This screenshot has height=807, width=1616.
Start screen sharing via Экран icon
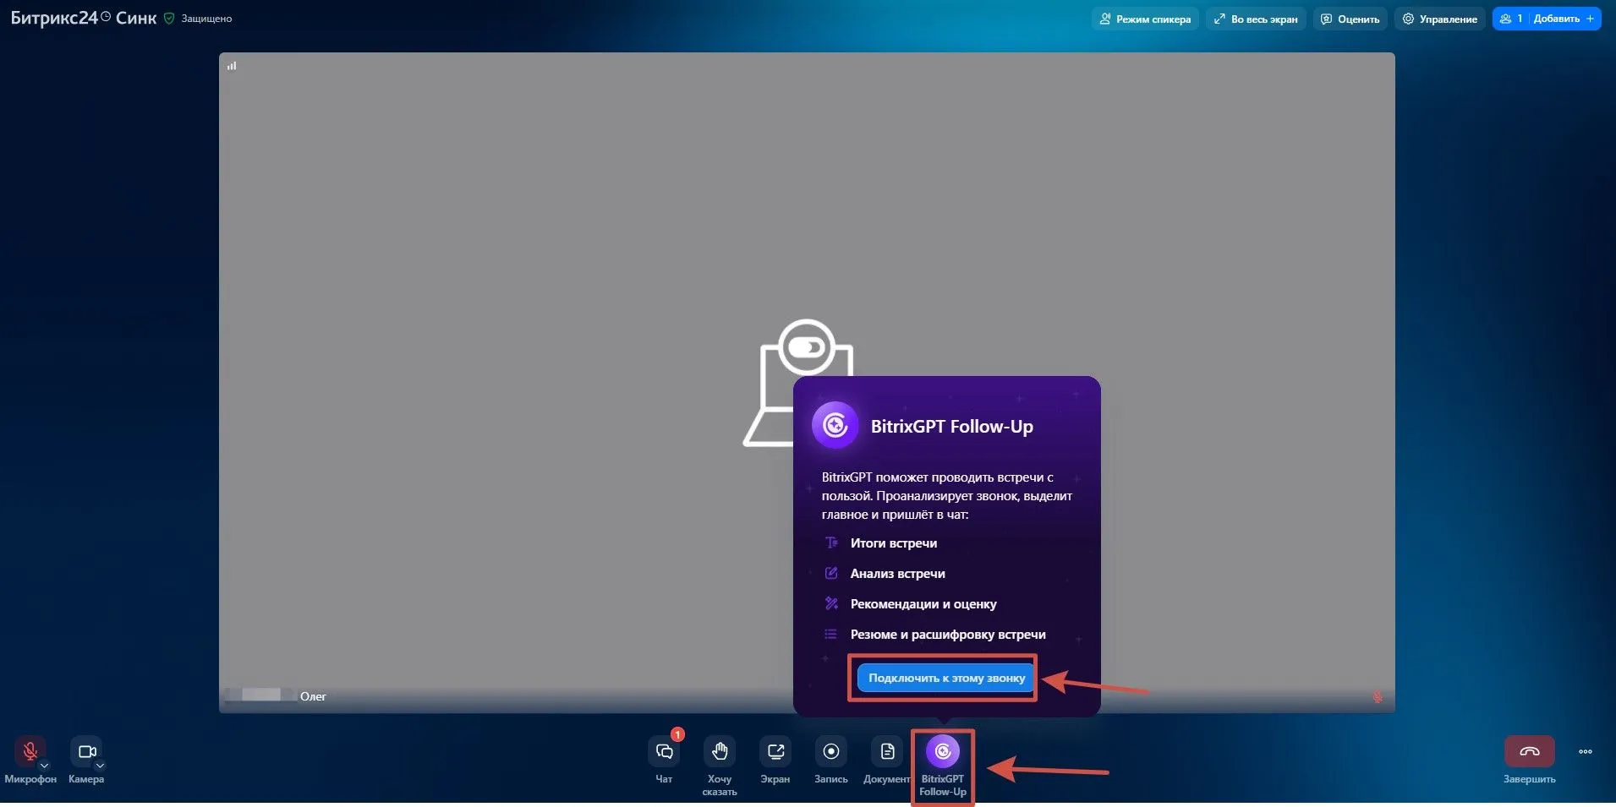tap(775, 751)
